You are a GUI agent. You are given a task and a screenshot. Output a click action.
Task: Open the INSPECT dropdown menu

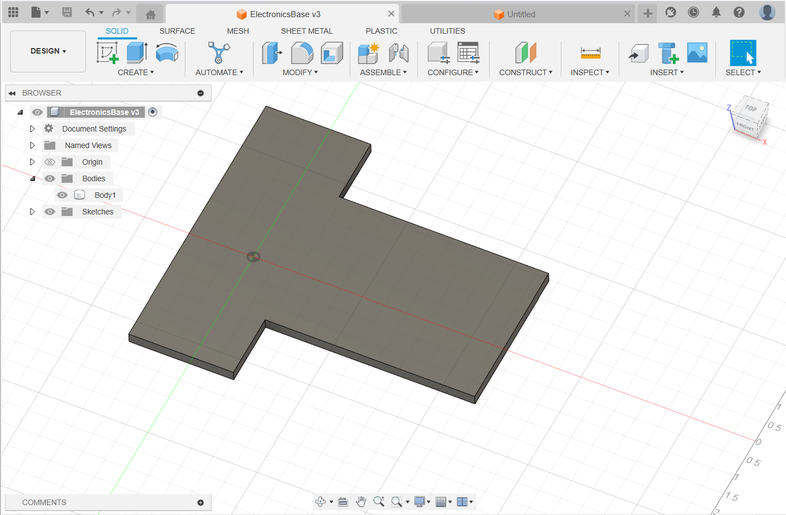tap(589, 72)
